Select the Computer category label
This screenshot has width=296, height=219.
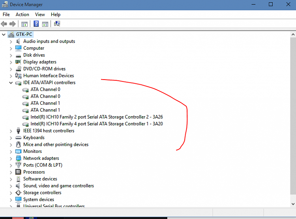click(x=34, y=48)
